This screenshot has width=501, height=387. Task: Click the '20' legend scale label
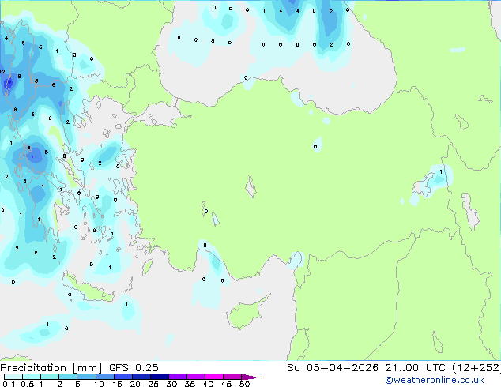[x=135, y=384]
